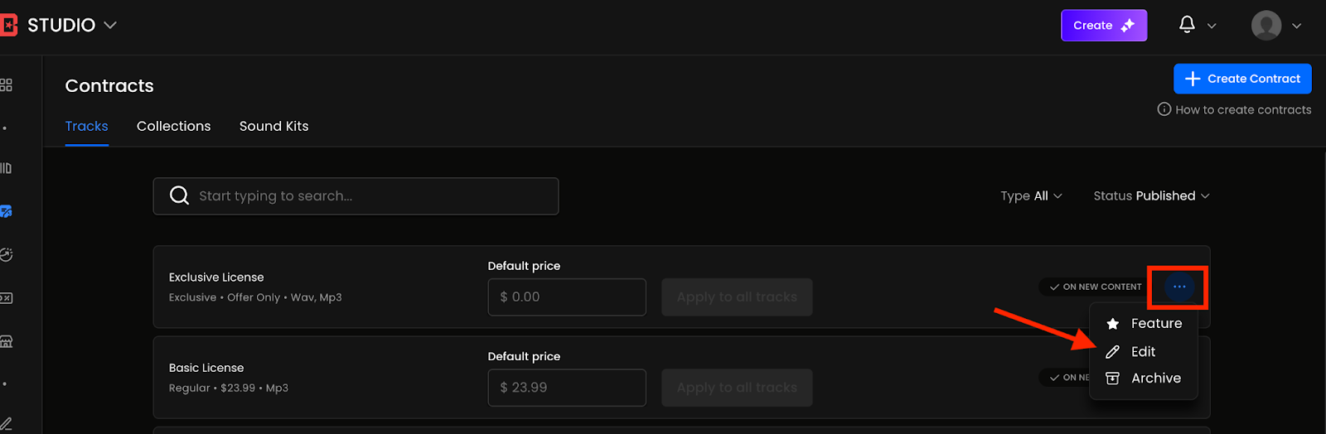
Task: Select Edit from the context menu
Action: [x=1143, y=351]
